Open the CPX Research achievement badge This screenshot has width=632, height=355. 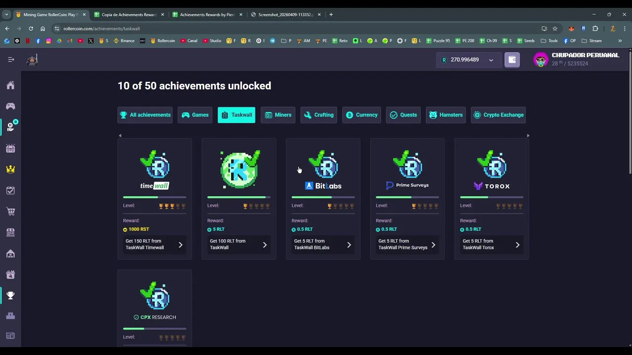pos(155,301)
